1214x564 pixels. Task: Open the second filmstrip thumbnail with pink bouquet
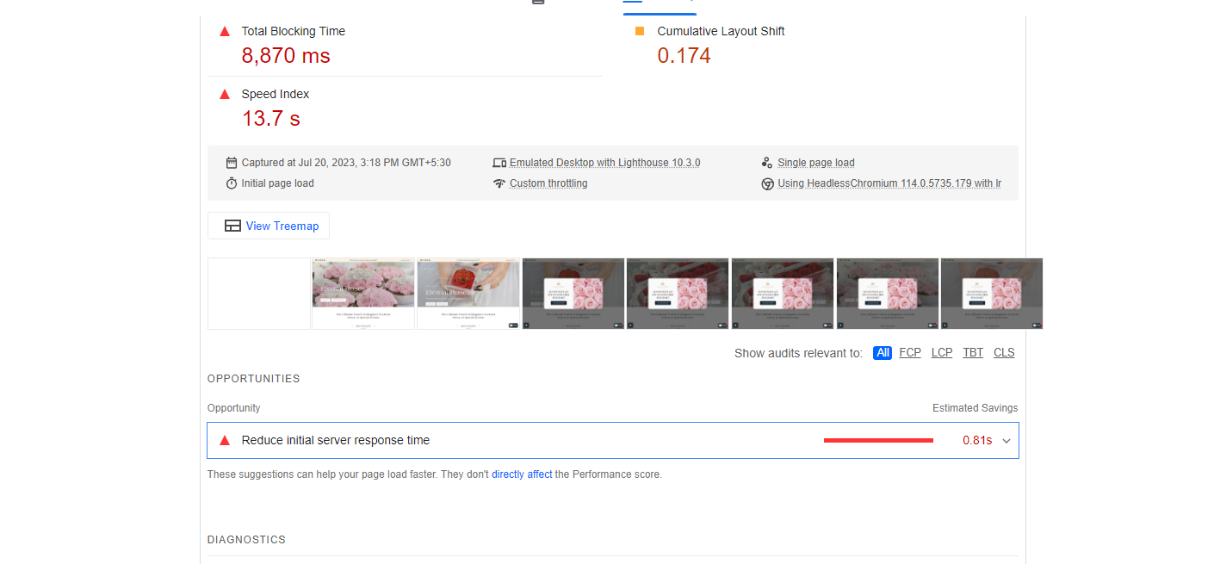point(363,294)
